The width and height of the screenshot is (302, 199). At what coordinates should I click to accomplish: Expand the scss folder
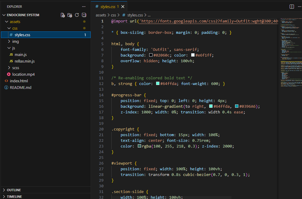15,68
